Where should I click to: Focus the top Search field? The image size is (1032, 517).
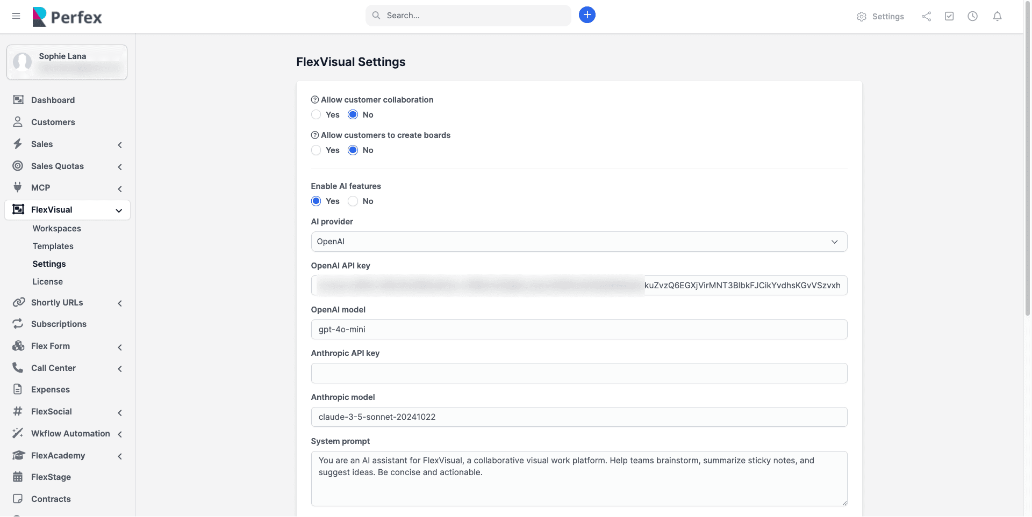point(468,16)
